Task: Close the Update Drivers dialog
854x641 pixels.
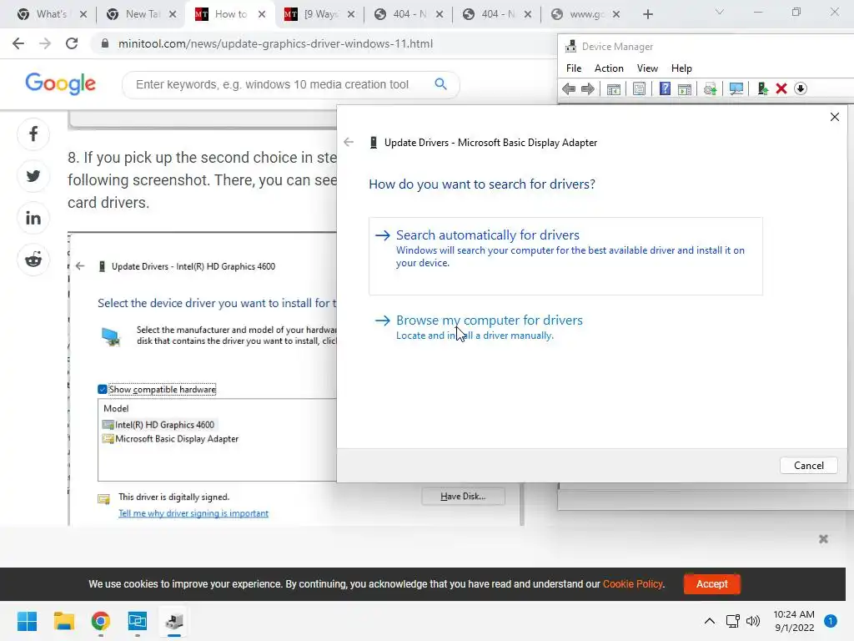Action: click(834, 117)
